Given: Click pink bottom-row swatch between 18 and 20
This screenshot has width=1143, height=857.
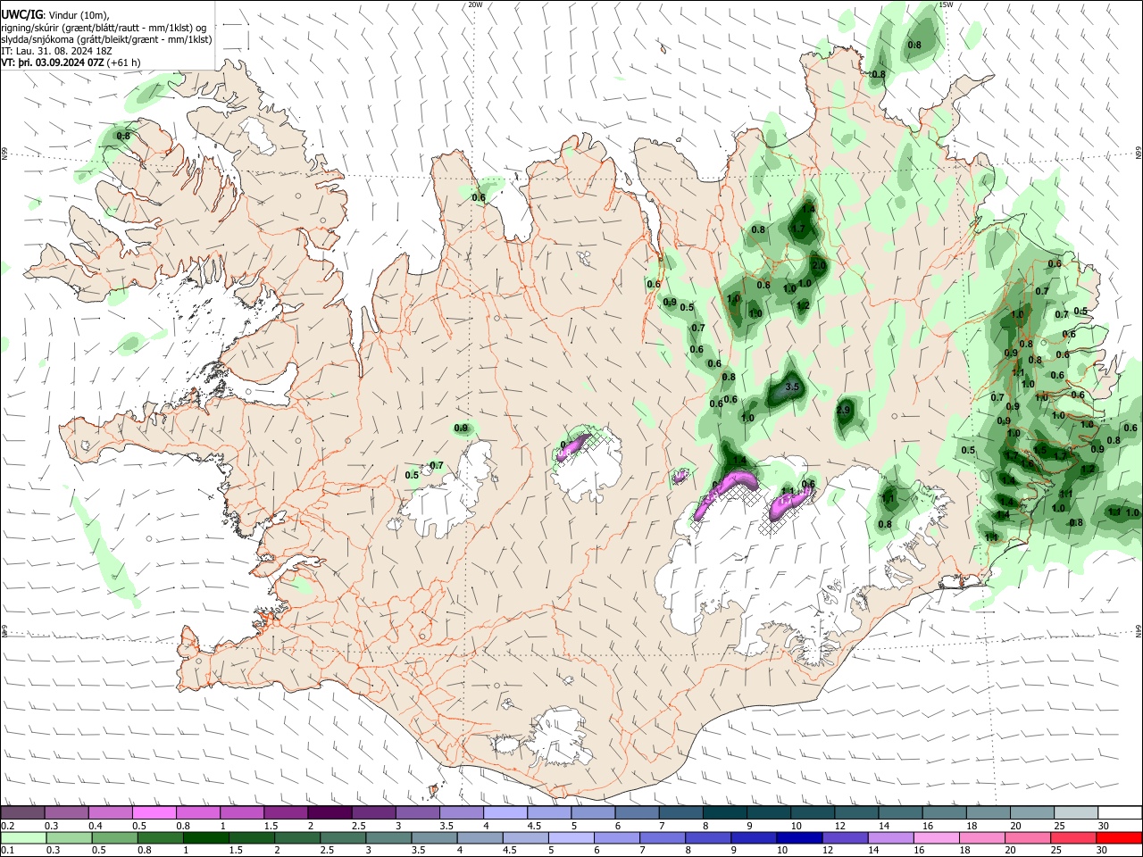Looking at the screenshot, I should (982, 837).
